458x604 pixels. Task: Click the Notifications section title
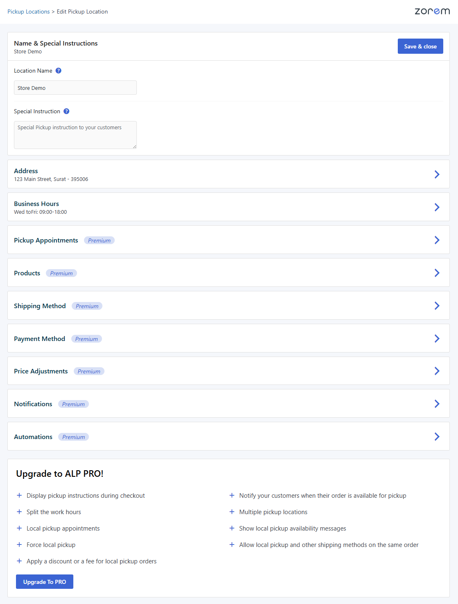[33, 404]
